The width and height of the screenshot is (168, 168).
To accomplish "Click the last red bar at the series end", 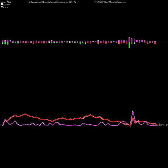I will 155,43.
